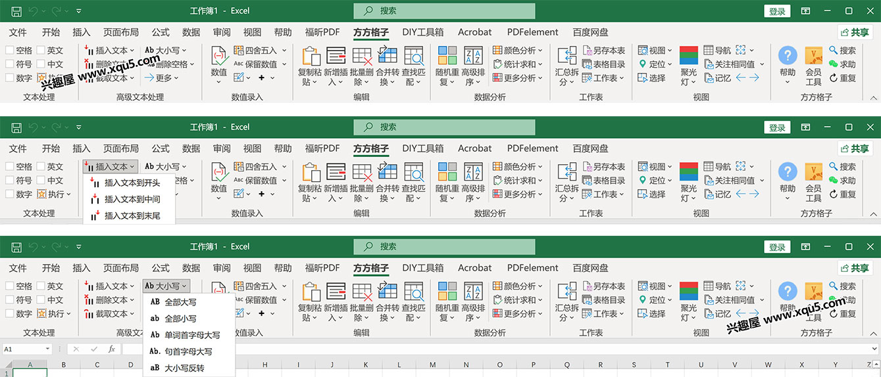Click 聚光灯 icon in middle Excel window
The height and width of the screenshot is (377, 881).
point(689,172)
